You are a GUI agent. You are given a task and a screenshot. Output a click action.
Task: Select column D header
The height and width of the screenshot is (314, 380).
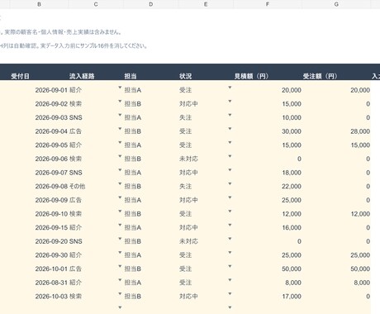pos(150,4)
